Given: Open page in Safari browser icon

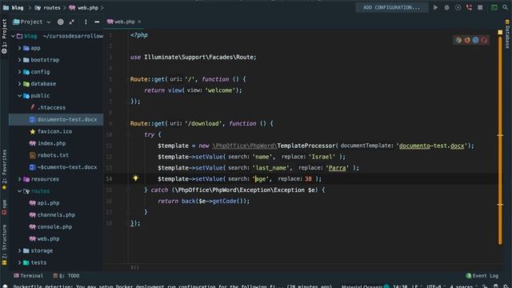Looking at the screenshot, I should pyautogui.click(x=475, y=40).
